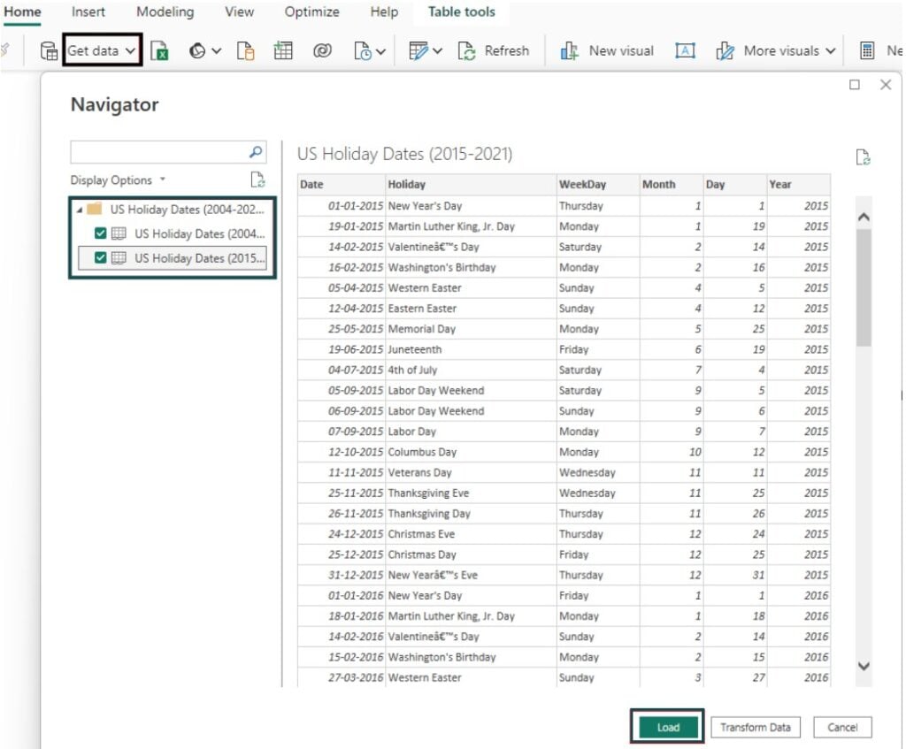Switch to the Home tab
Image resolution: width=906 pixels, height=749 pixels.
tap(22, 11)
